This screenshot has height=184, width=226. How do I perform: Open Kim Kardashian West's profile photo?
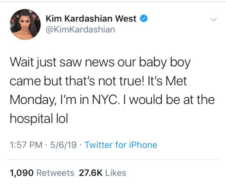[25, 24]
